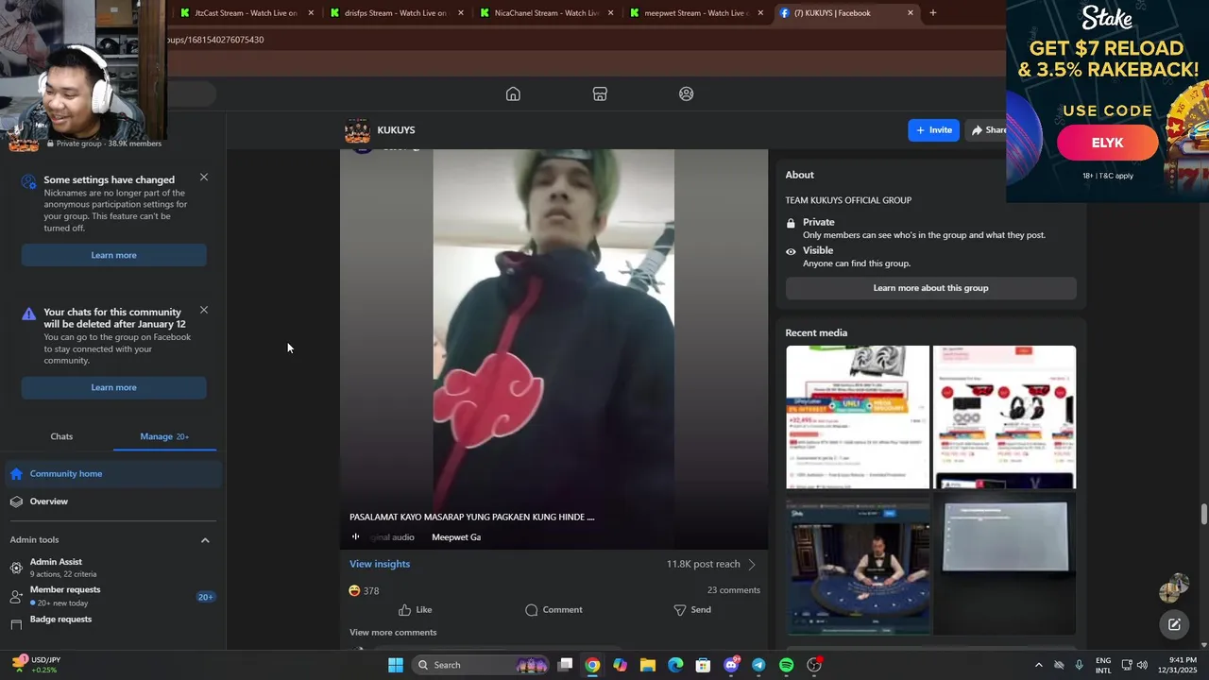Open View insights link
This screenshot has width=1209, height=680.
(380, 564)
